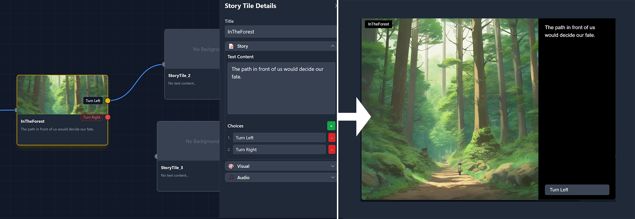
Task: Click the Story section notepad icon
Action: pos(231,46)
